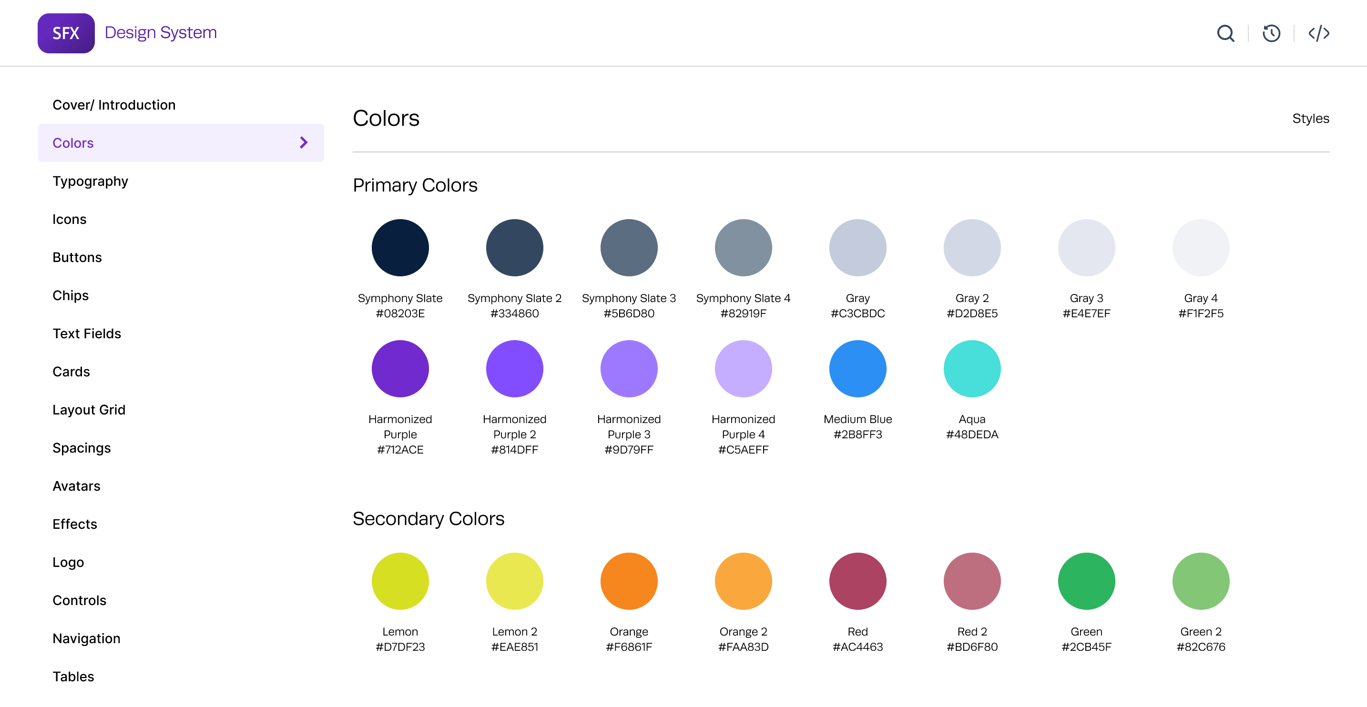Click the SFX logo badge
The height and width of the screenshot is (707, 1367).
66,33
